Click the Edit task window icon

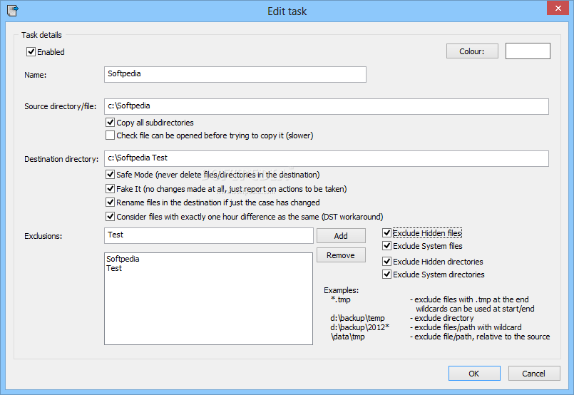click(x=13, y=11)
